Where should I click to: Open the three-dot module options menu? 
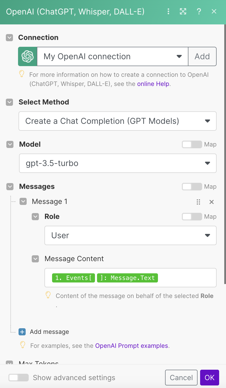click(168, 11)
